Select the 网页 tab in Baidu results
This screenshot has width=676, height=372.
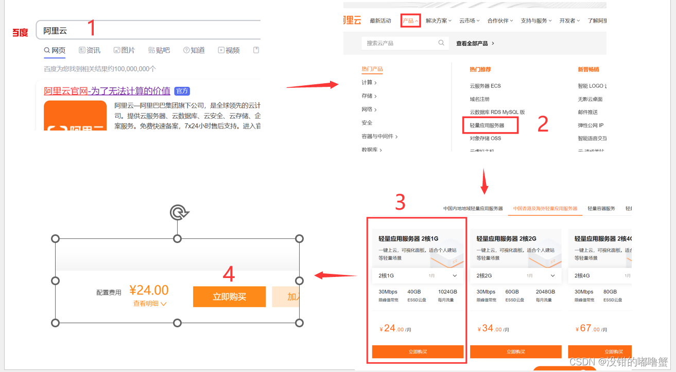[x=55, y=50]
